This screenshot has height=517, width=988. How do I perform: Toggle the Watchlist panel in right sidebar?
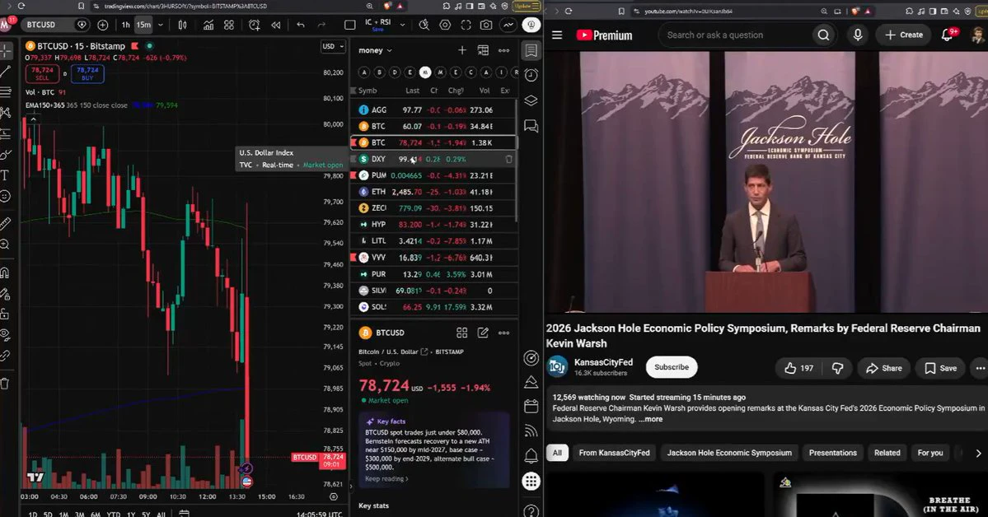pyautogui.click(x=531, y=50)
